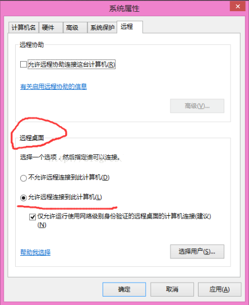The height and width of the screenshot is (305, 249).
Task: Apply changes with 应用(A) button
Action: pos(220,289)
